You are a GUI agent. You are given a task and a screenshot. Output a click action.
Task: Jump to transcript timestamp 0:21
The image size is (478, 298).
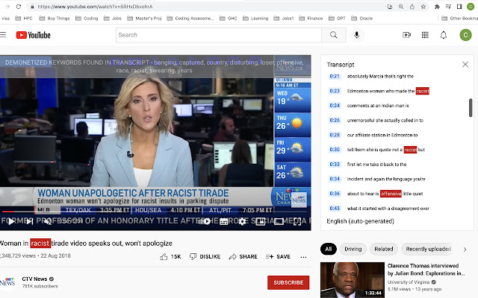(335, 76)
